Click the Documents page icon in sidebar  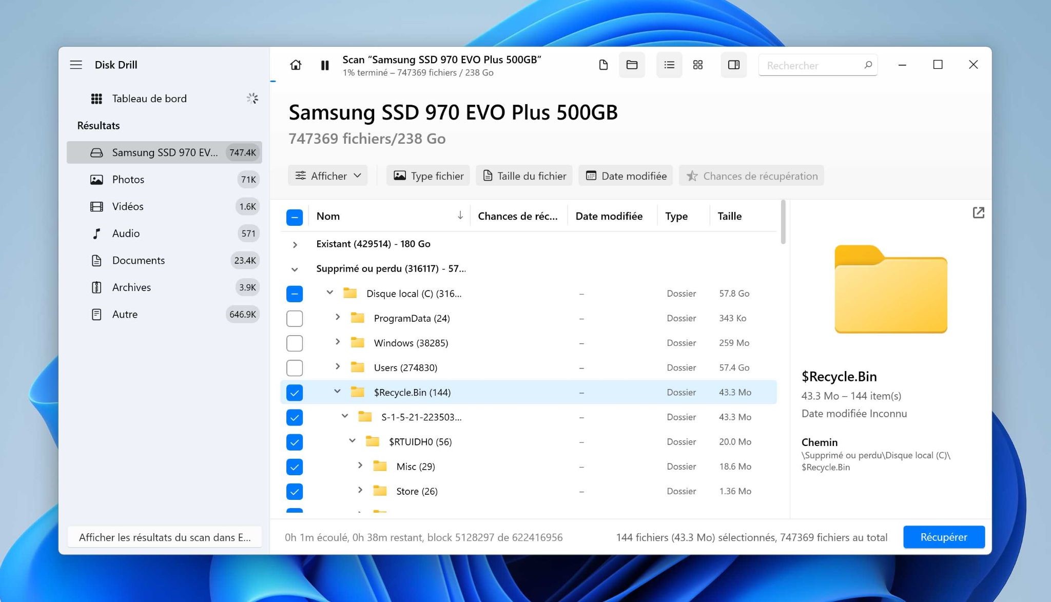[x=96, y=260]
